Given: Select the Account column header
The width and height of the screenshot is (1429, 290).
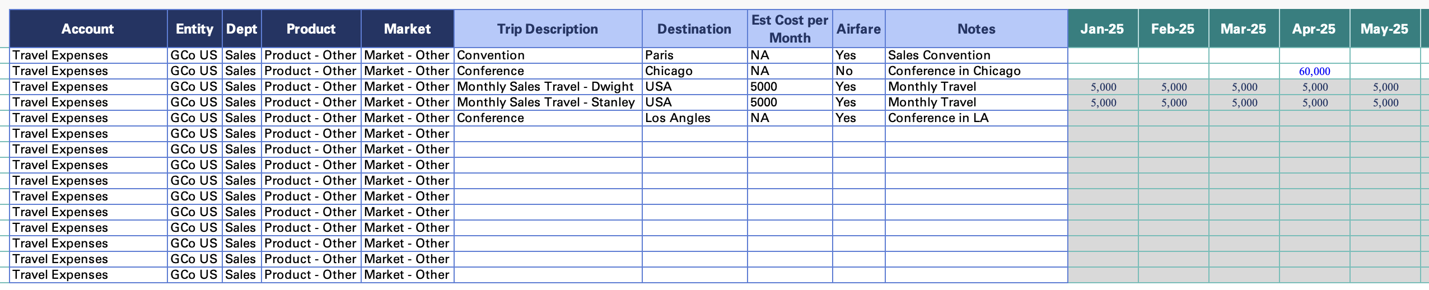Looking at the screenshot, I should (x=88, y=29).
